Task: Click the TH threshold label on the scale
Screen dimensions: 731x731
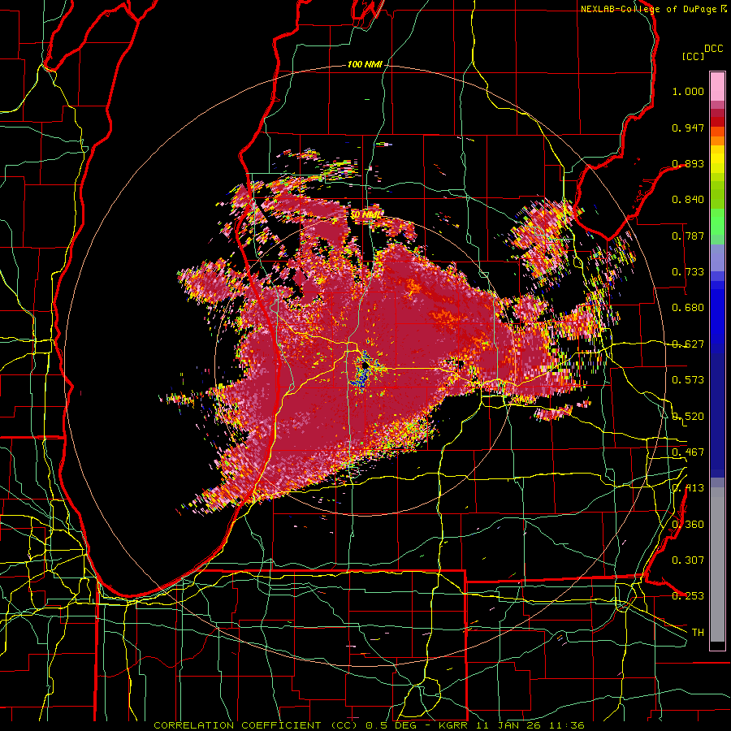Action: pyautogui.click(x=698, y=633)
